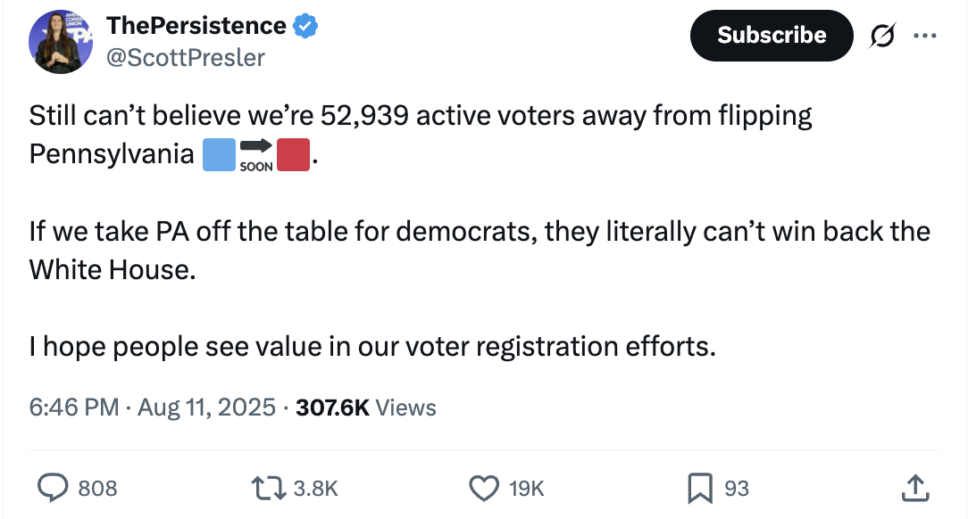Click the Grok slashed-circle icon
This screenshot has width=968, height=519.
click(881, 36)
